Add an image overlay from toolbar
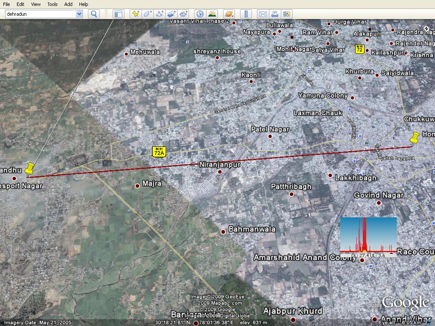This screenshot has width=435, height=326. (x=172, y=14)
